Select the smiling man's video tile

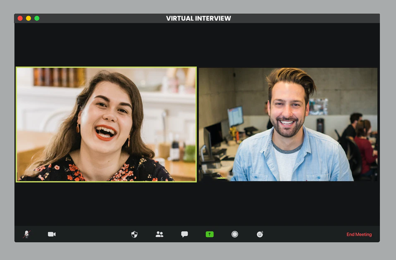(288, 124)
